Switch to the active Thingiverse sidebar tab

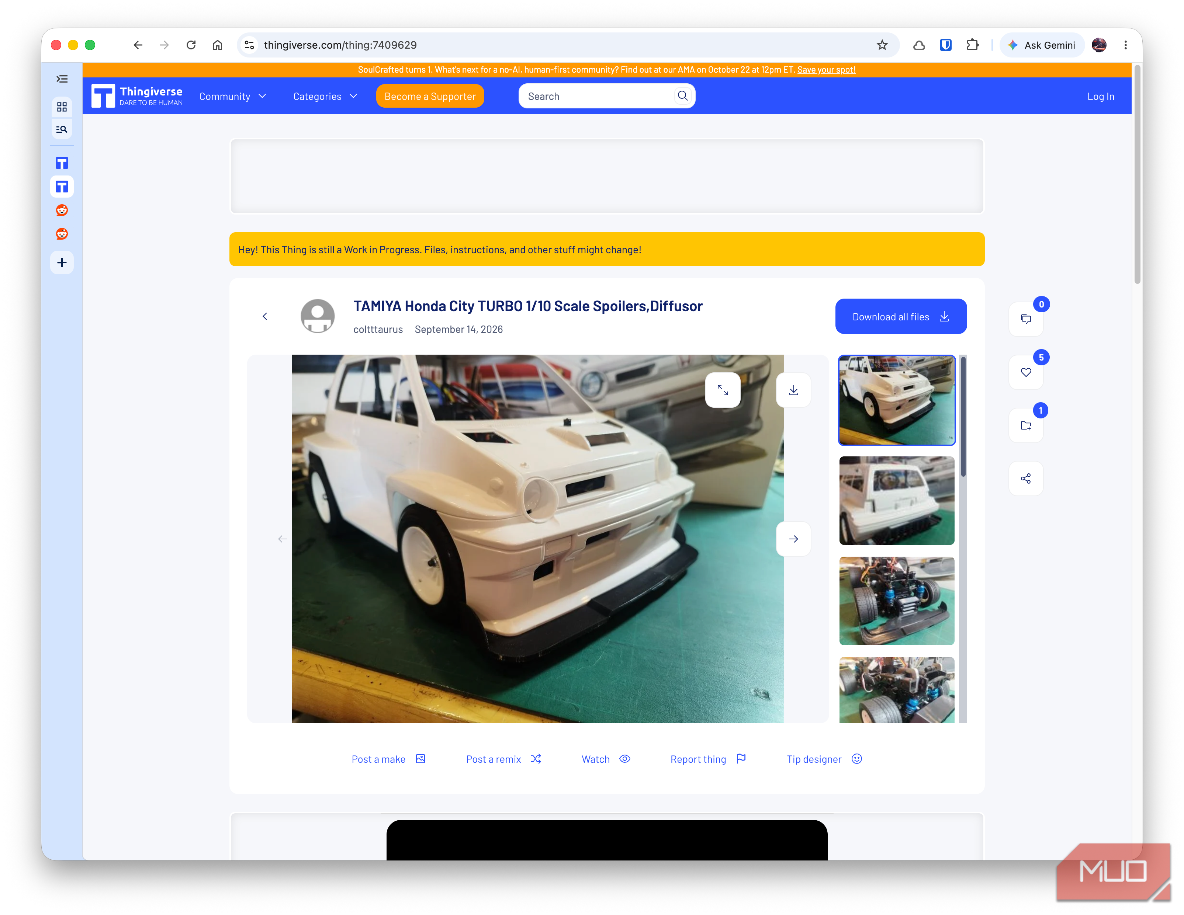pyautogui.click(x=62, y=187)
